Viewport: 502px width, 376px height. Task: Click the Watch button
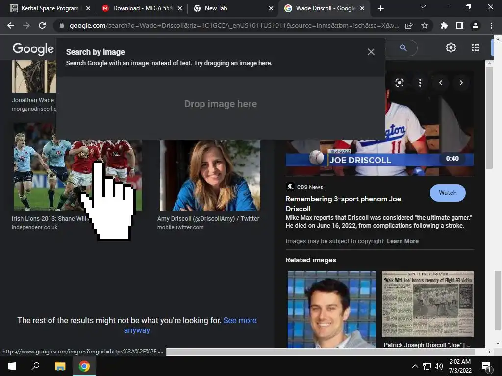(448, 193)
